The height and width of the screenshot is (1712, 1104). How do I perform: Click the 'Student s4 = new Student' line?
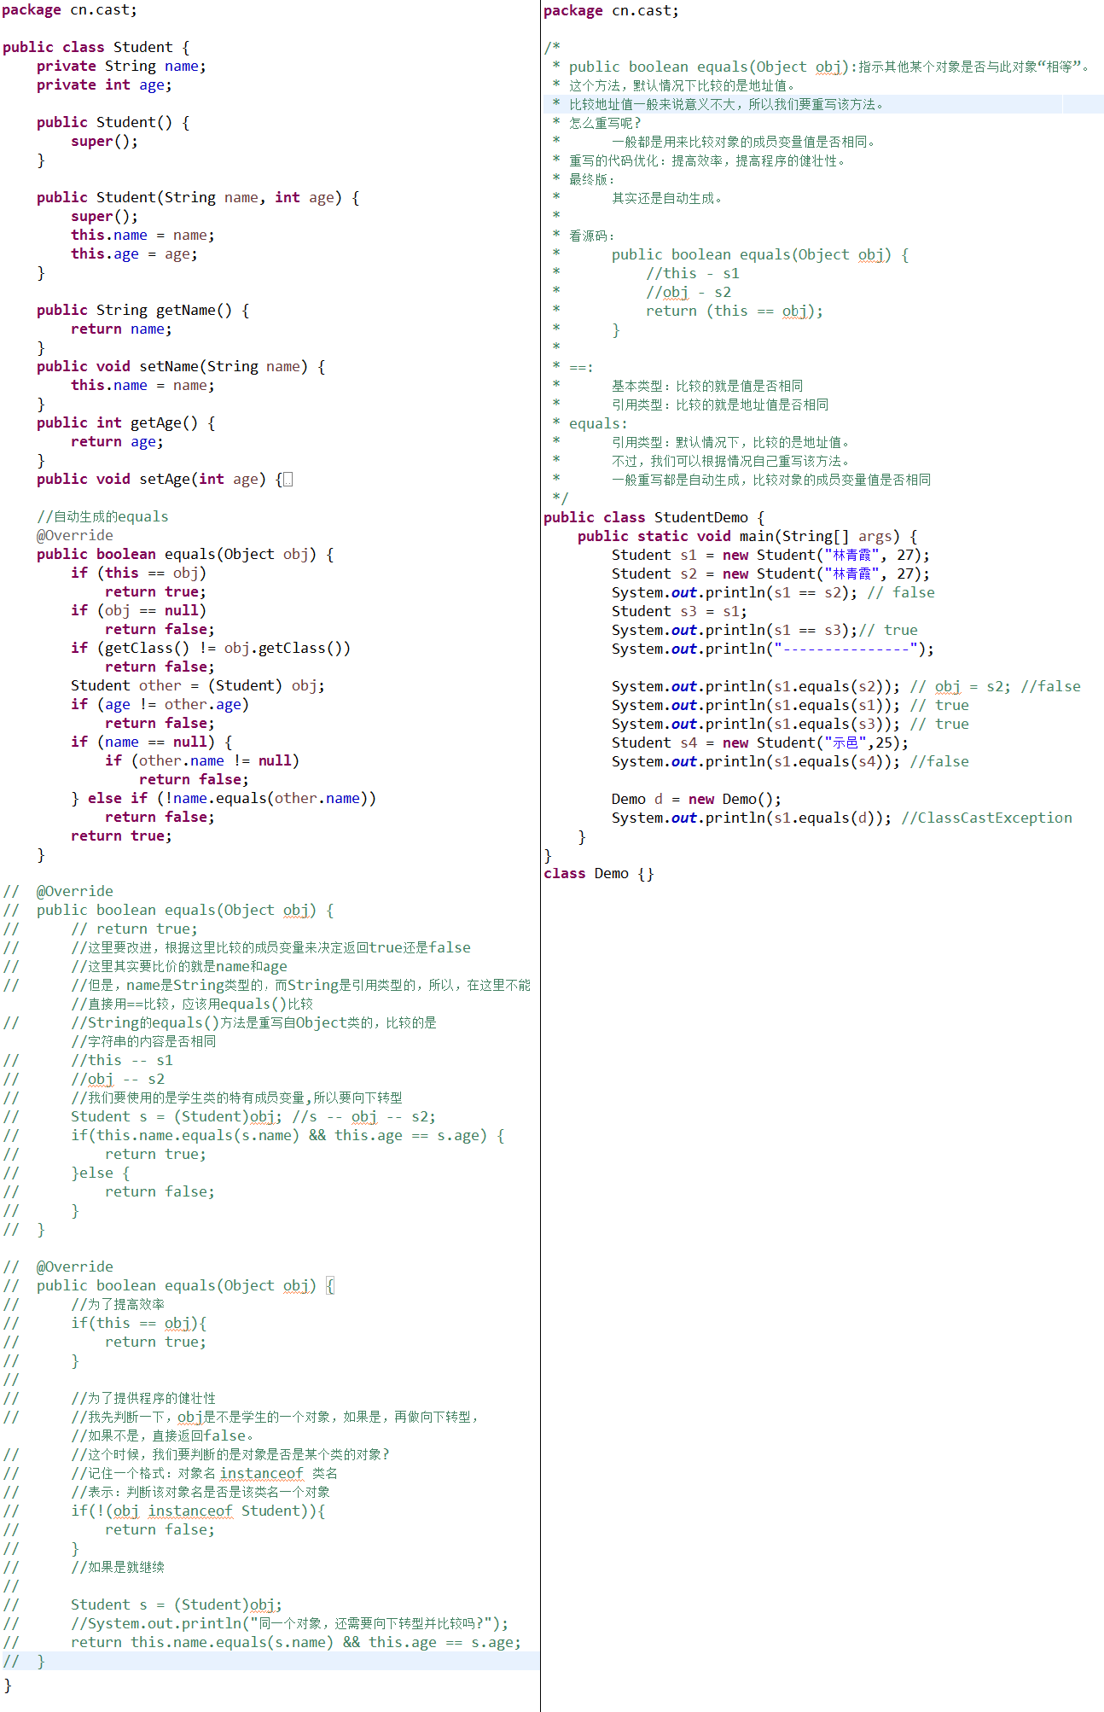(759, 743)
